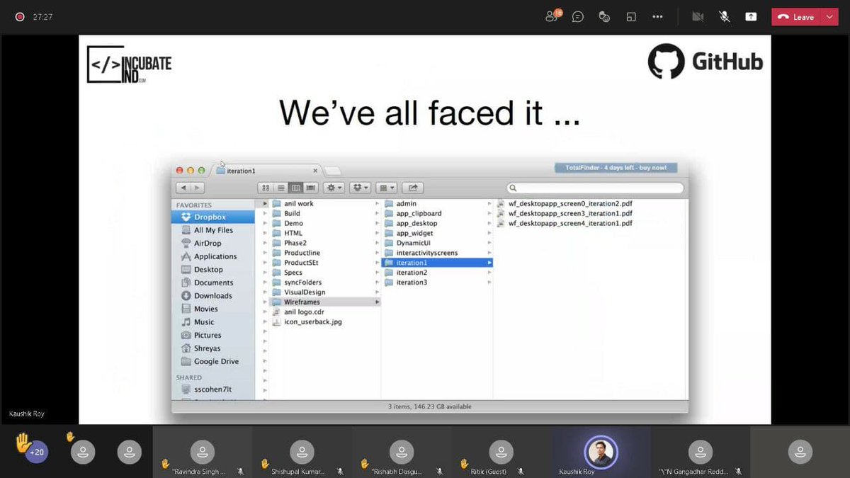850x478 pixels.
Task: Select Rishabh Dasgu's participant tile
Action: click(x=402, y=452)
